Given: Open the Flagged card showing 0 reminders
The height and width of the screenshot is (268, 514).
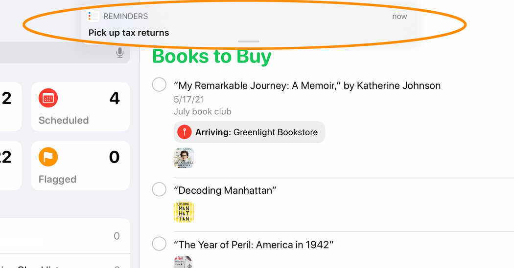Looking at the screenshot, I should [x=81, y=165].
